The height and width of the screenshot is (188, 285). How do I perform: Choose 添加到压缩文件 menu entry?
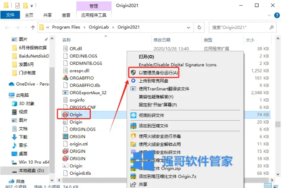pyautogui.click(x=185, y=126)
